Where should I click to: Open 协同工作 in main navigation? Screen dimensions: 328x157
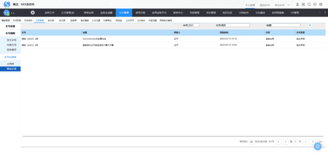pos(50,13)
